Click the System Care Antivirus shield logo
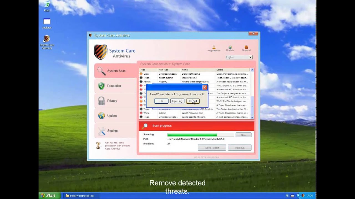Viewport: 355px width, 199px height. 100,52
